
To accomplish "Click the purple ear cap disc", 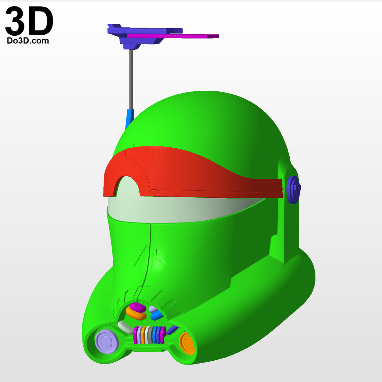I will [293, 190].
